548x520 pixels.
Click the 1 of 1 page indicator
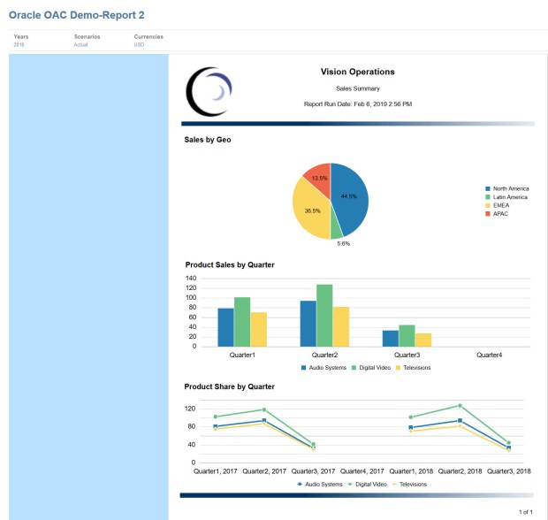[x=525, y=512]
